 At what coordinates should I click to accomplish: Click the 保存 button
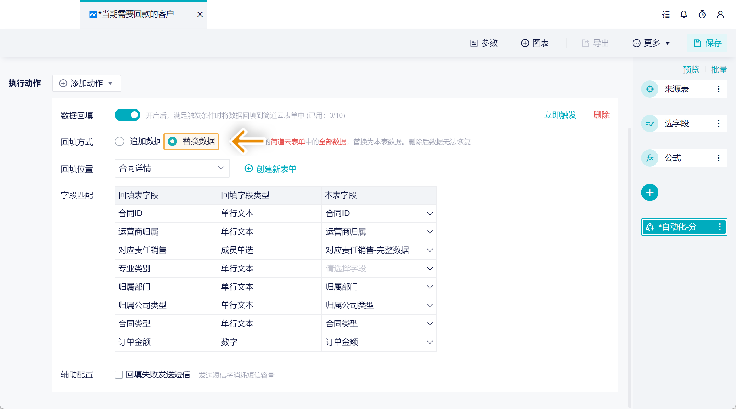click(x=707, y=43)
